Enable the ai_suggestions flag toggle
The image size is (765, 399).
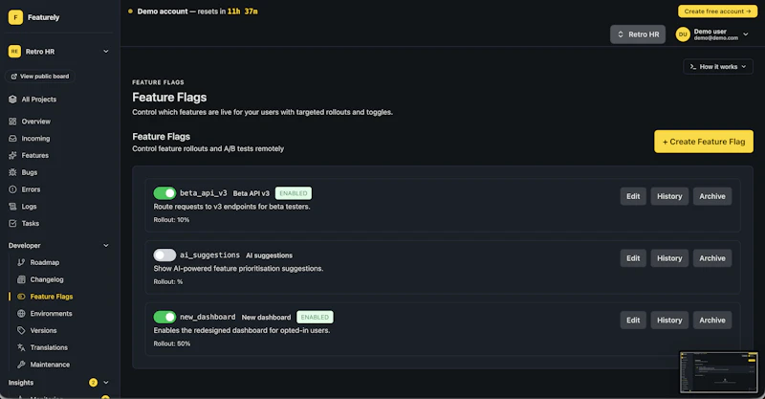point(164,255)
